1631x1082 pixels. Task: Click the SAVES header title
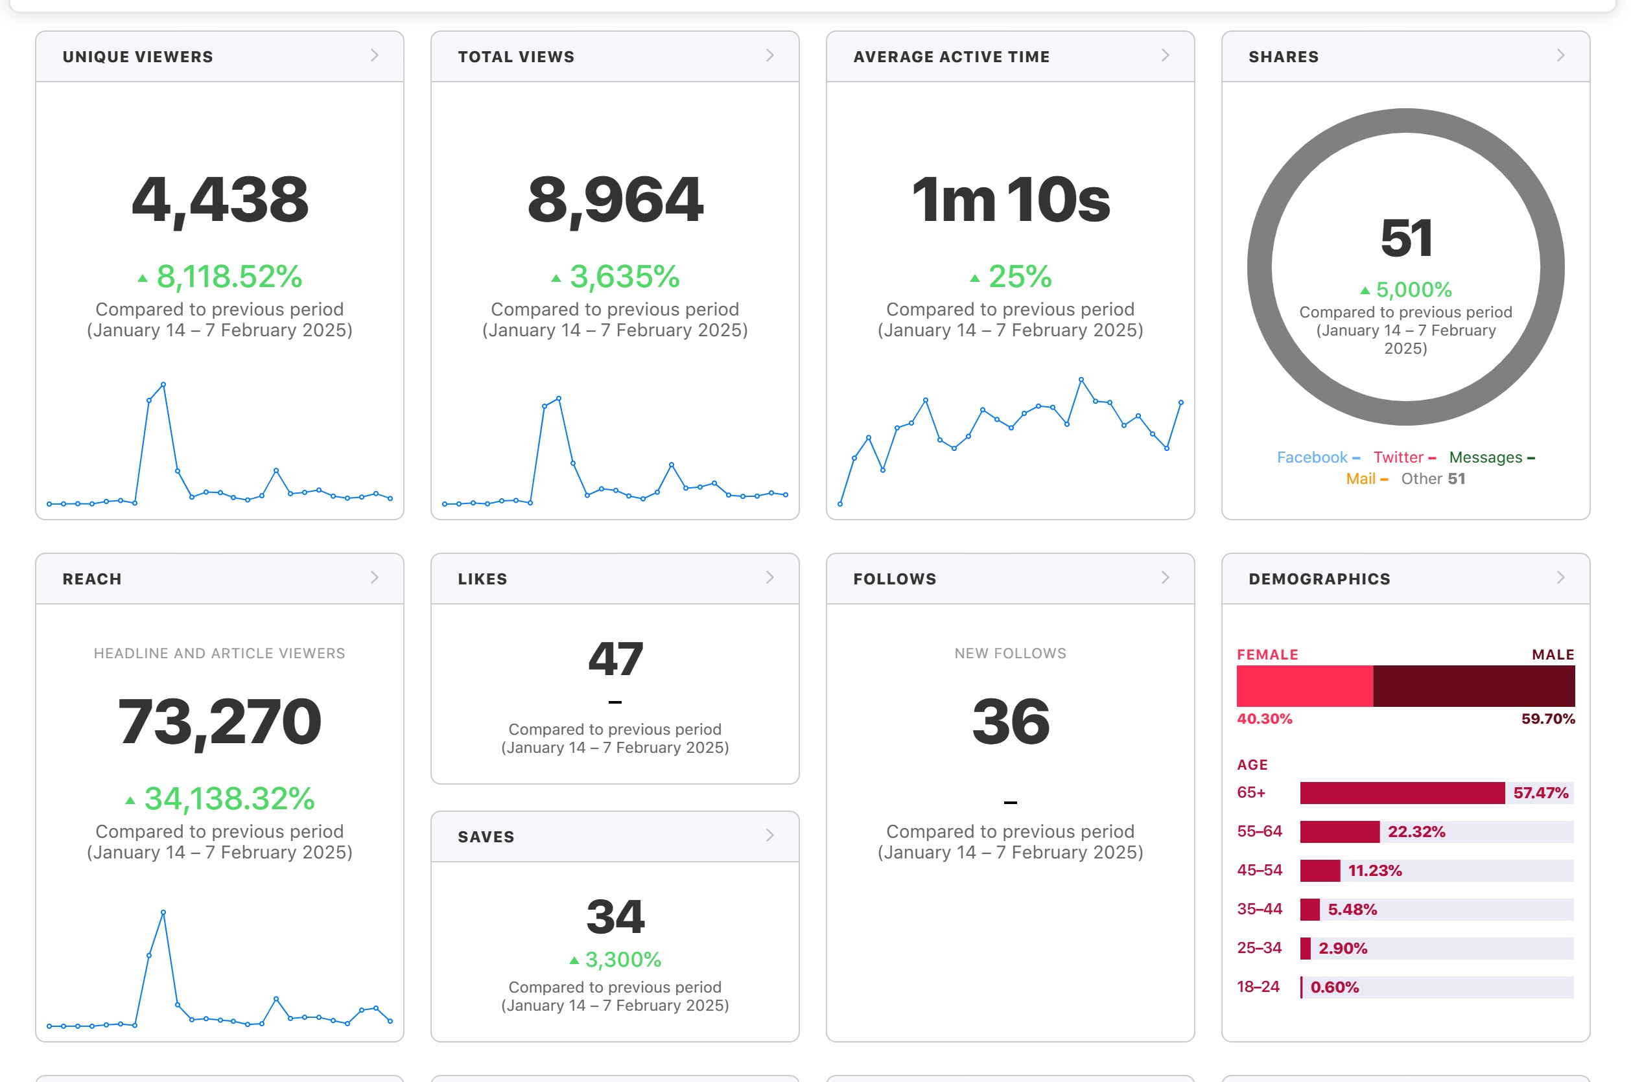coord(486,837)
